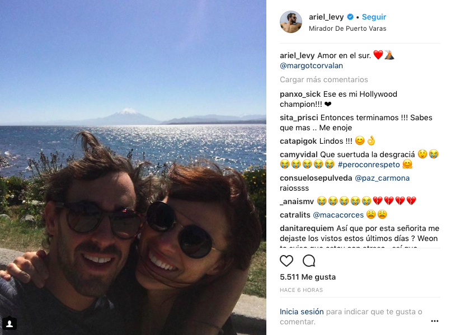Open the #peroconrespeto hashtag

pos(369,164)
